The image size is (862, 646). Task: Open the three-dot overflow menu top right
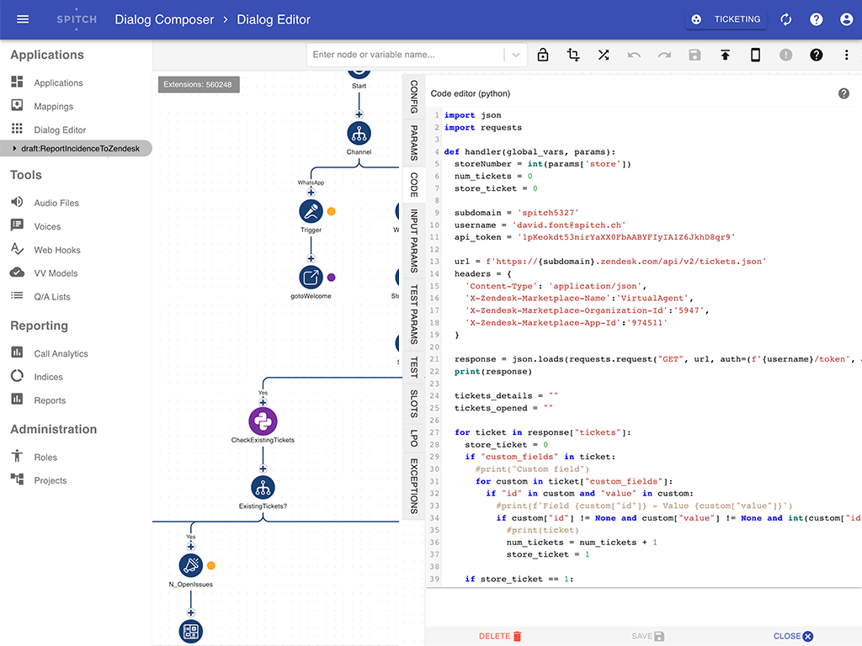(x=846, y=54)
